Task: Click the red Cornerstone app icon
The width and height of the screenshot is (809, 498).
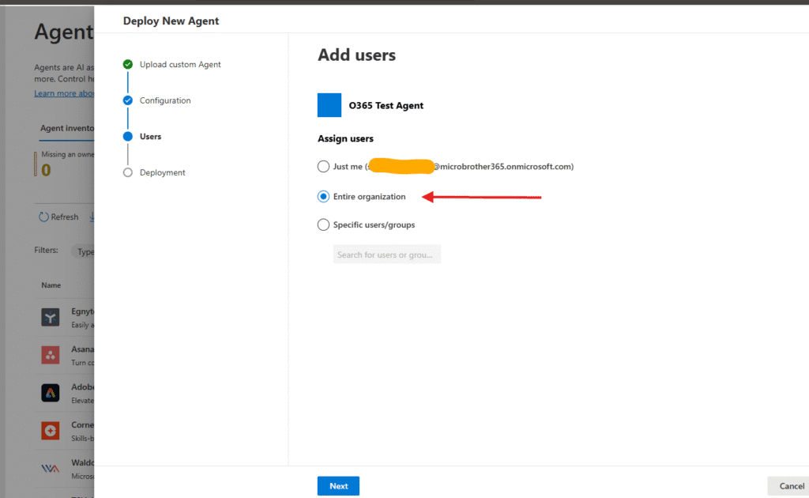Action: pos(51,431)
